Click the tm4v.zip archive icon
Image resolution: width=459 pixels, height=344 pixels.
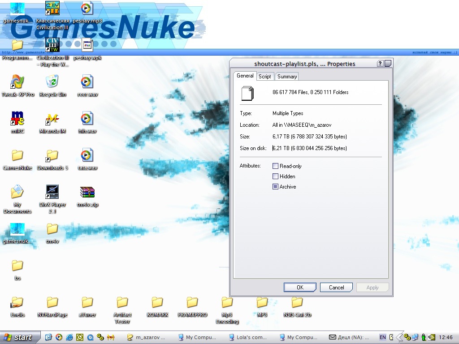click(x=87, y=193)
